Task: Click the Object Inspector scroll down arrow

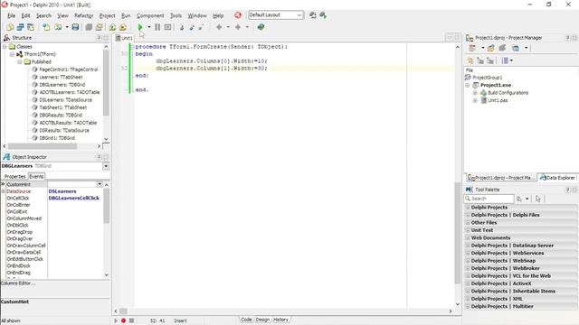Action: tap(107, 274)
